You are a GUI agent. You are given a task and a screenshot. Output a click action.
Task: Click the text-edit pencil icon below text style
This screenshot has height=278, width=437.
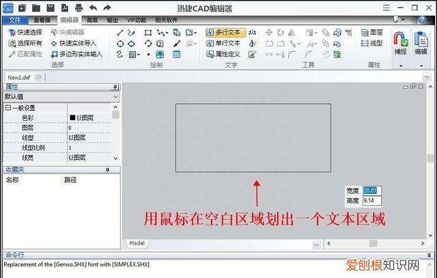(x=252, y=55)
